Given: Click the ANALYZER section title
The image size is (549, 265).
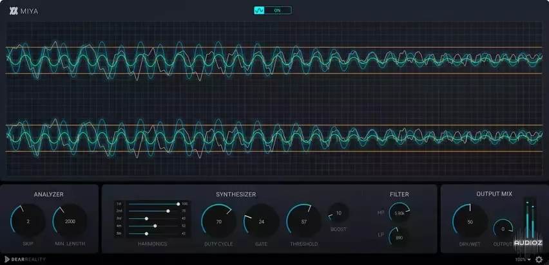Looking at the screenshot, I should (49, 194).
